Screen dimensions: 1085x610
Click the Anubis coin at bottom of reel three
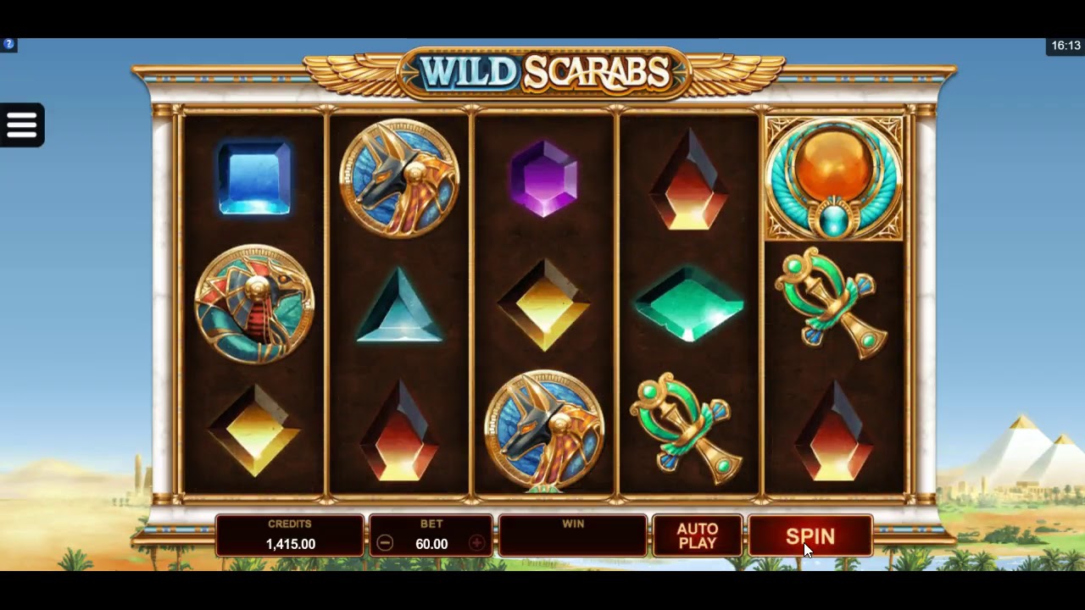544,430
